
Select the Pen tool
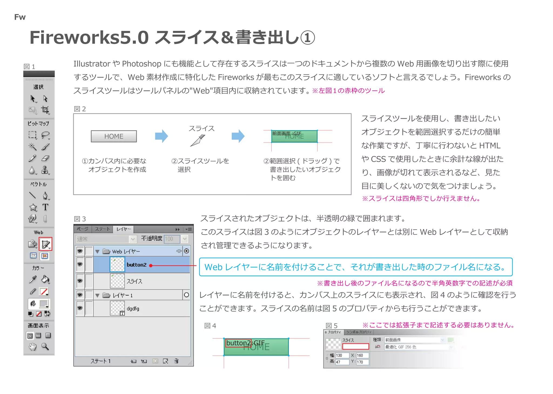coord(45,196)
